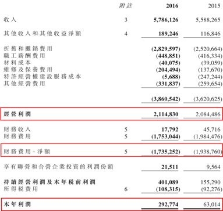Select the 2015 annual profit 63,014
The image size is (223, 211).
(211, 204)
